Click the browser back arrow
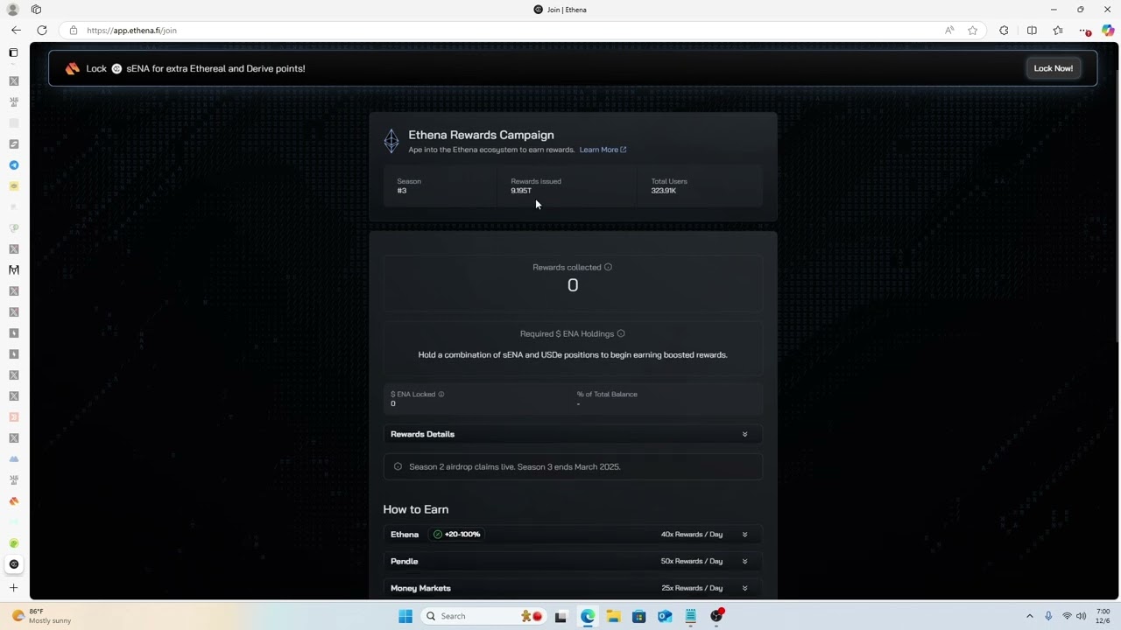This screenshot has height=630, width=1121. click(x=16, y=30)
